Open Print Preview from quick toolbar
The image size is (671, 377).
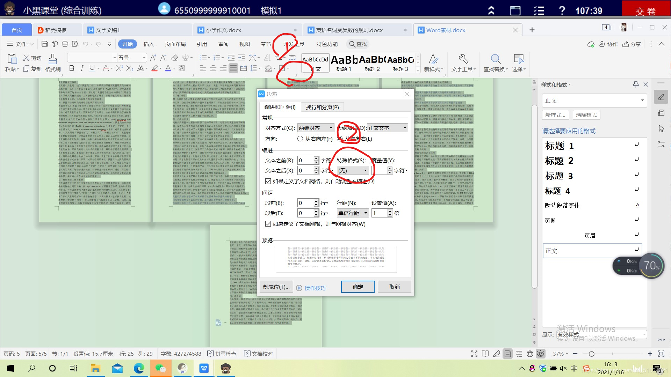click(75, 44)
